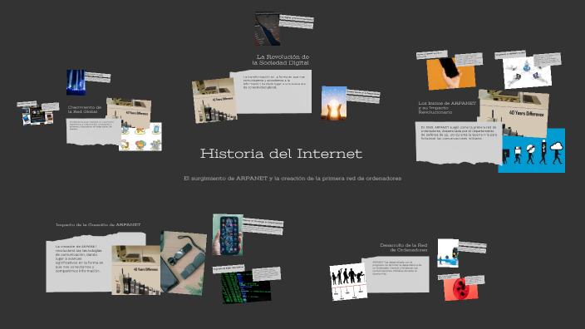Open 'Los Inicios de ARPANET y su Impacto Revolucionario' heading
The height and width of the screenshot is (329, 585).
point(447,107)
